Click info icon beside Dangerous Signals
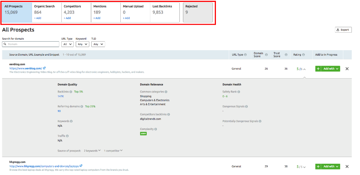Screen dimensions: 360x175 pyautogui.click(x=246, y=106)
